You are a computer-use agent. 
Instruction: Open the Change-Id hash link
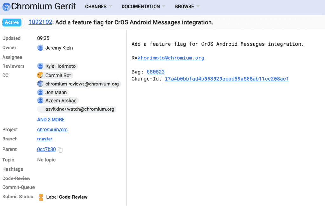pos(227,79)
